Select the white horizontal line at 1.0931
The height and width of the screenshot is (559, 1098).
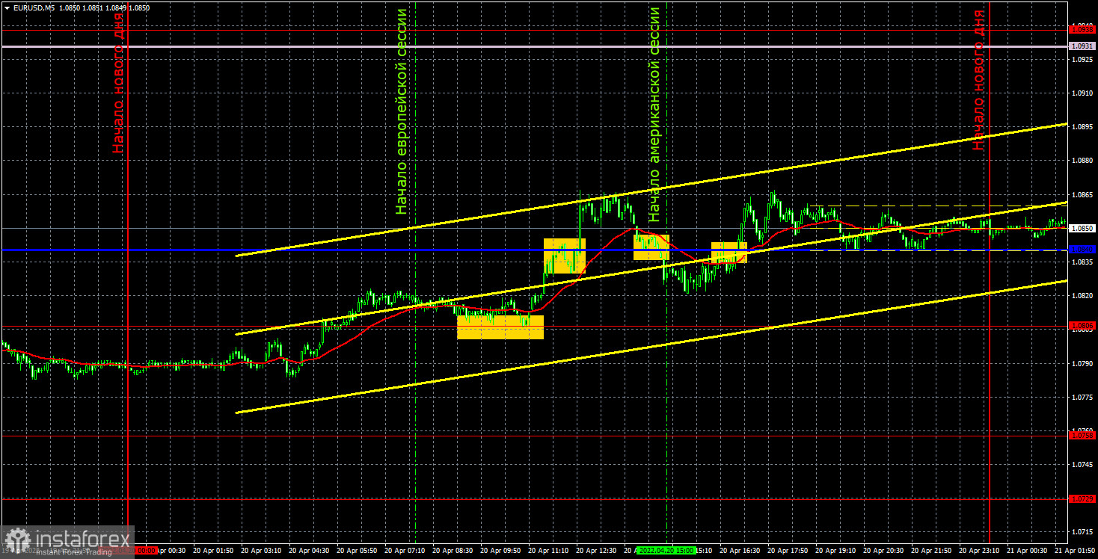click(x=534, y=46)
